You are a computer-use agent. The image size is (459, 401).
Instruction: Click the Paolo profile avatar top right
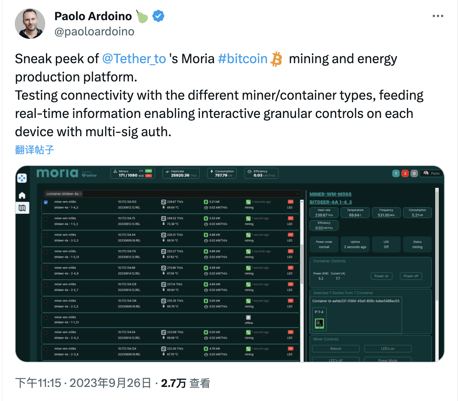[x=426, y=173]
